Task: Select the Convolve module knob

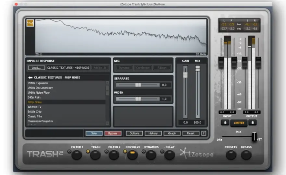Action: [133, 155]
